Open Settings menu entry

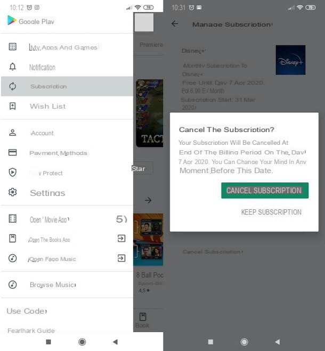coord(67,192)
